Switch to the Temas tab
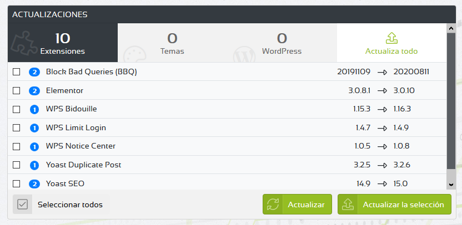This screenshot has height=225, width=462. tap(172, 43)
